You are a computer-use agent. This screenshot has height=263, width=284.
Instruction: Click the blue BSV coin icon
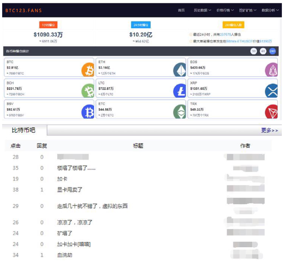pos(88,112)
